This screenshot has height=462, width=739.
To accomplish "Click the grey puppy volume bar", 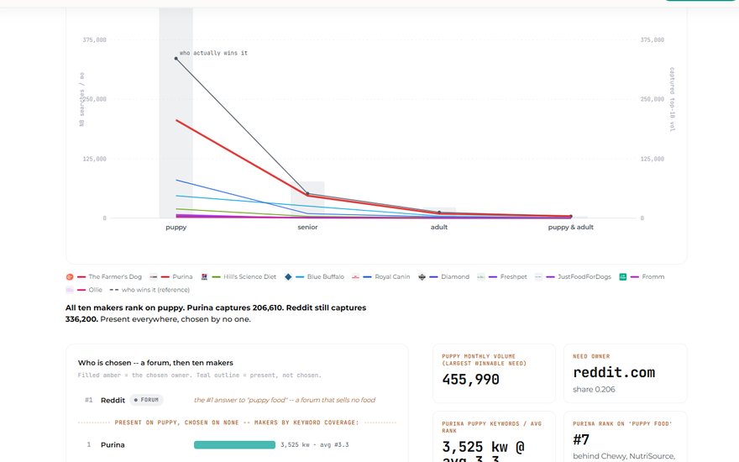I will [x=176, y=113].
